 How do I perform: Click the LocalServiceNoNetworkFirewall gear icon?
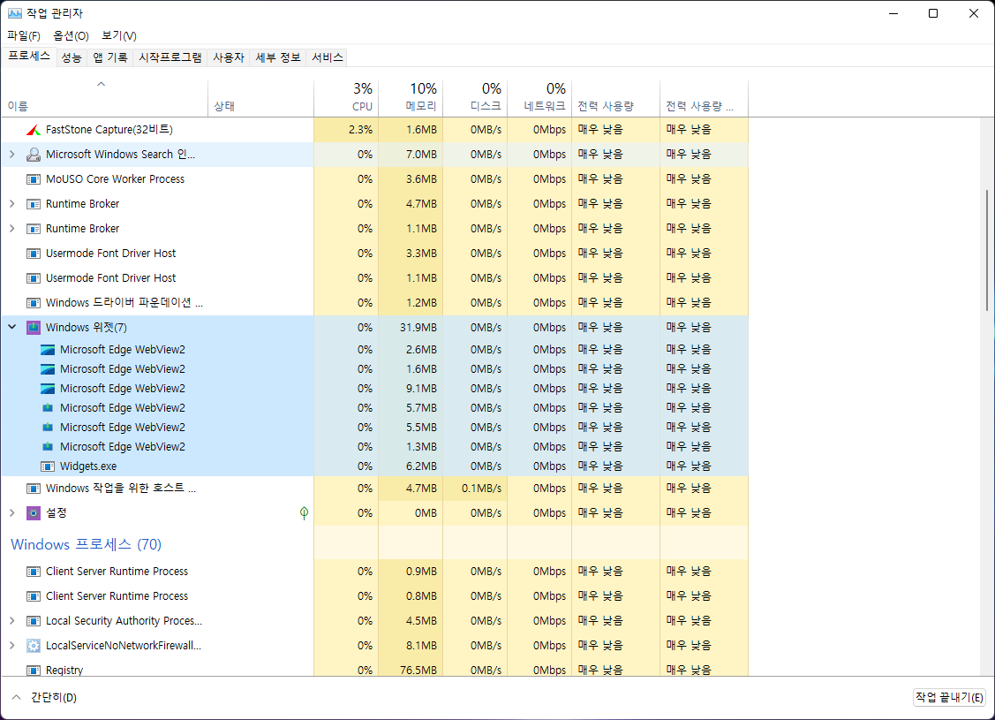[33, 646]
